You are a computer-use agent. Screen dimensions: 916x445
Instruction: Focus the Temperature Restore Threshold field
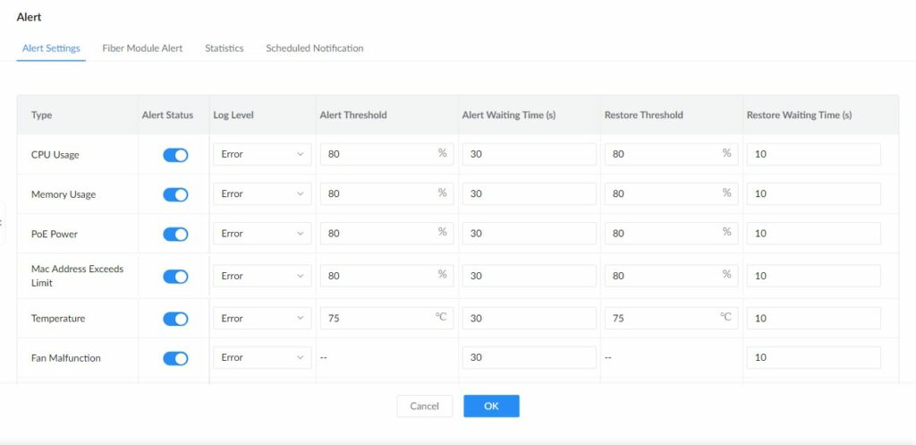click(671, 318)
